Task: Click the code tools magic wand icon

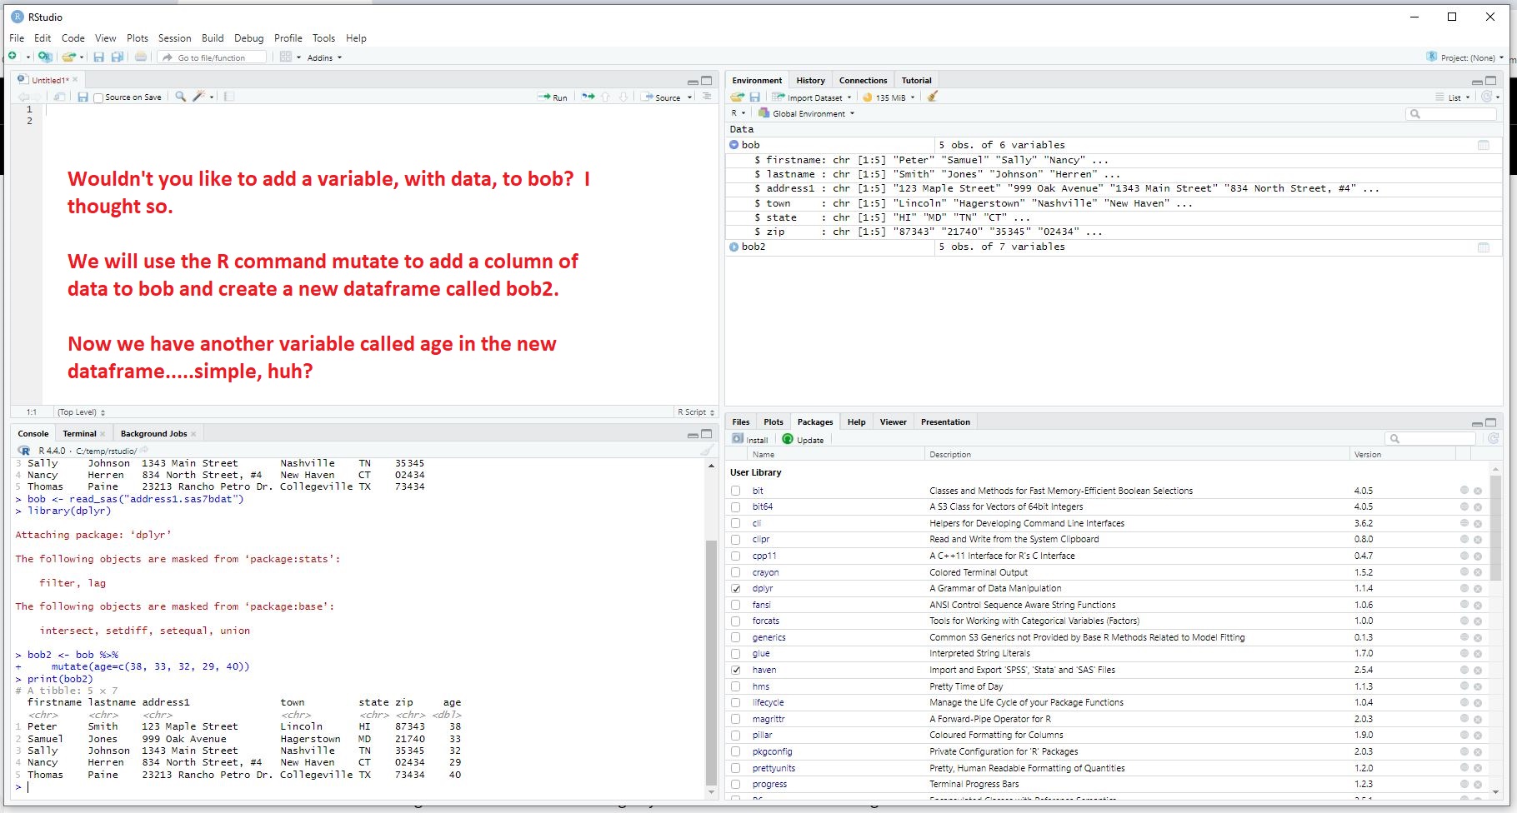Action: point(199,97)
